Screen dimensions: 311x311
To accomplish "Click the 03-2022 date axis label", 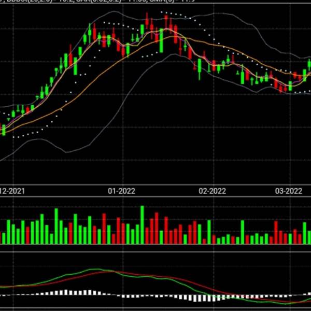I will [x=289, y=191].
